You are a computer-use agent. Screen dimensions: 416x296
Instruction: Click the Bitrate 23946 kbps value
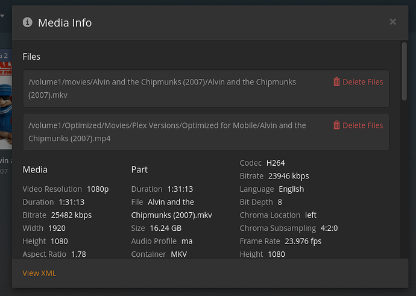[288, 176]
